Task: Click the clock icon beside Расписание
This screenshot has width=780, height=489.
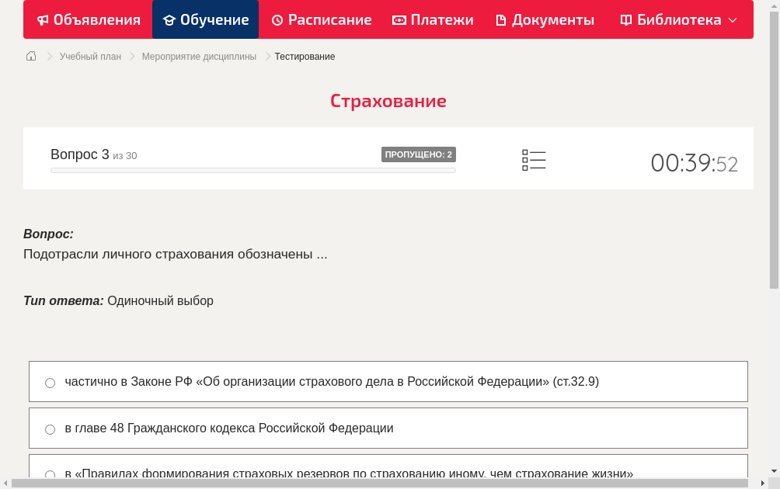Action: click(x=278, y=19)
